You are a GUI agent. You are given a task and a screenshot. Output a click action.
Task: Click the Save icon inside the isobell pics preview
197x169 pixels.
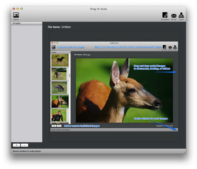(x=175, y=47)
